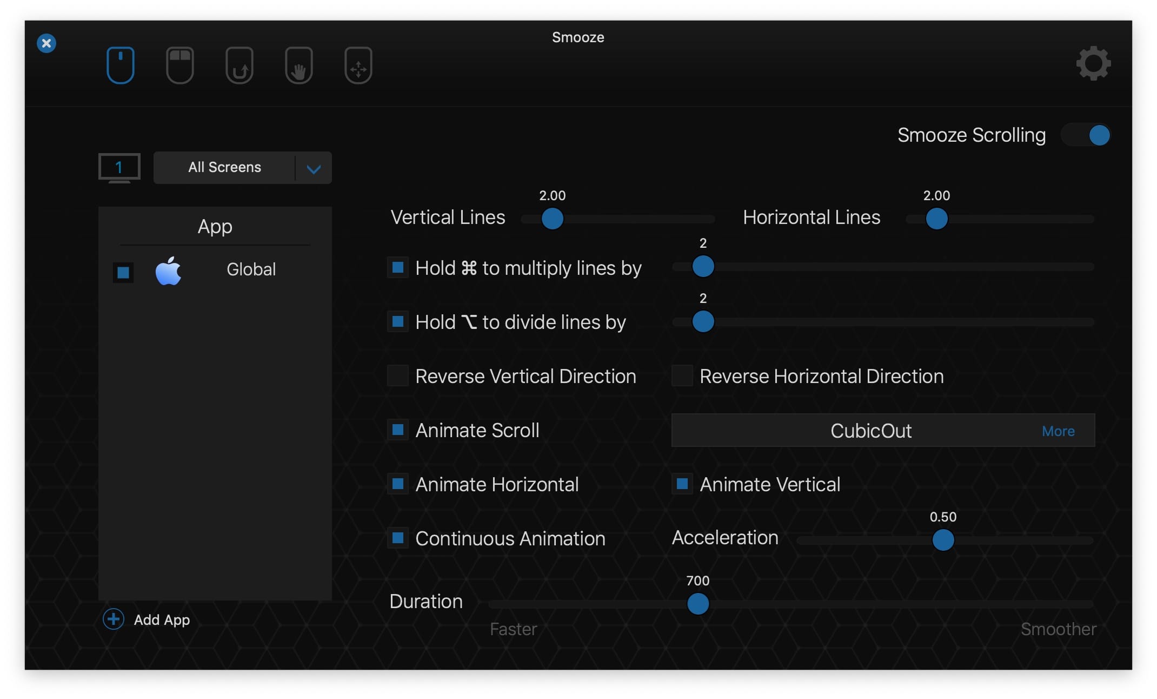Enable Reverse Vertical Direction checkbox
This screenshot has height=699, width=1157.
(398, 375)
